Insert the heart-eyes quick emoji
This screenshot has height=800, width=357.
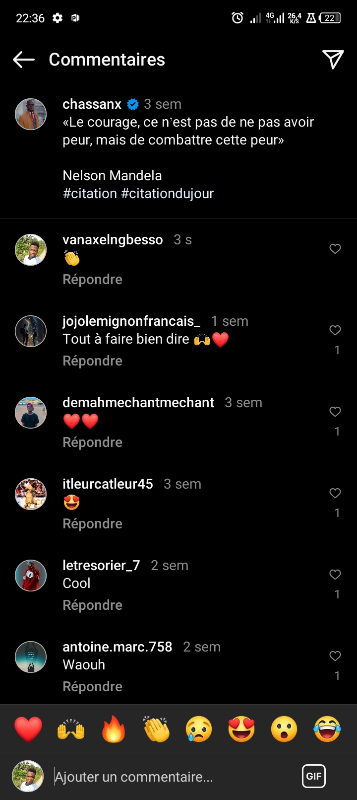[241, 728]
